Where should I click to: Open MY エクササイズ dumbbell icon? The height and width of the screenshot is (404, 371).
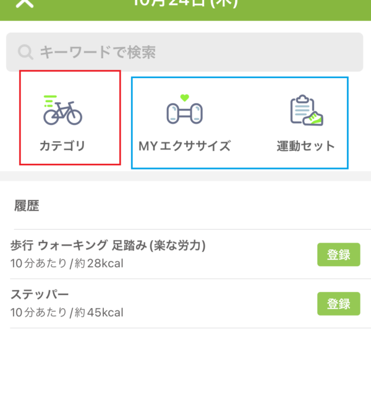[x=185, y=110]
